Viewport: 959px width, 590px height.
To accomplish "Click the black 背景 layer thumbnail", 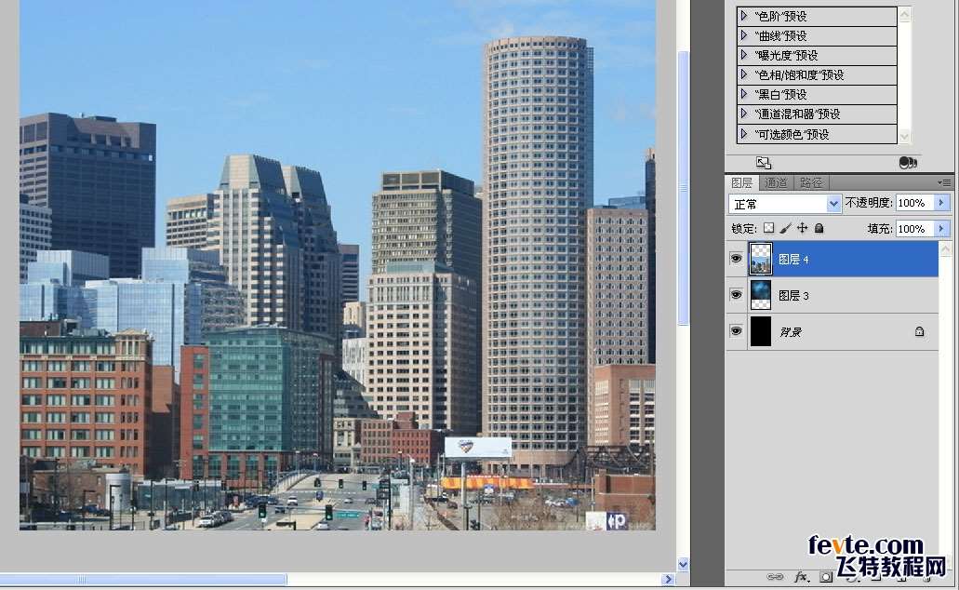I will pyautogui.click(x=761, y=331).
